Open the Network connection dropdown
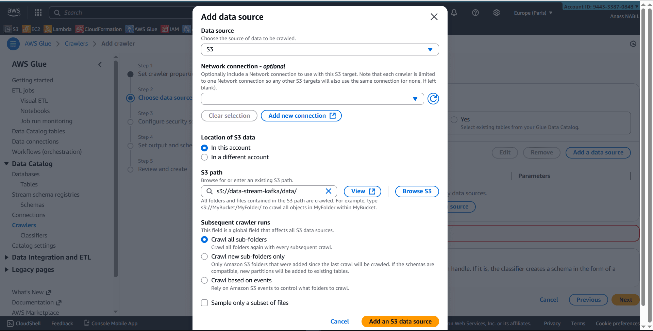This screenshot has width=653, height=331. (312, 99)
